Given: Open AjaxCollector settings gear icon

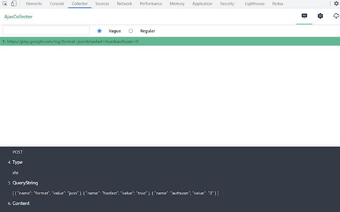Looking at the screenshot, I should coord(320,16).
